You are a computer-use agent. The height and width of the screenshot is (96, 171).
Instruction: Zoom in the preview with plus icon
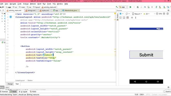[x=164, y=14]
